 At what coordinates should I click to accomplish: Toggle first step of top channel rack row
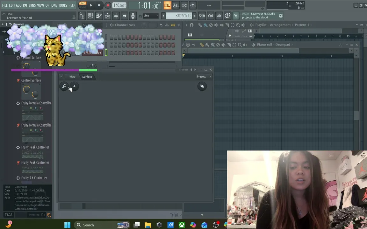[x=112, y=37]
